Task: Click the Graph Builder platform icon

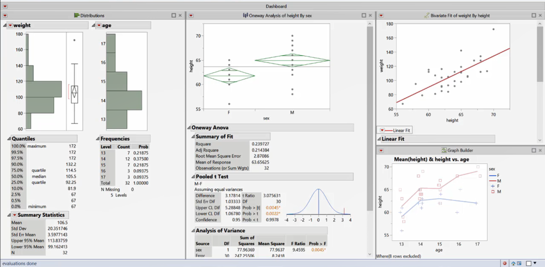Action: tap(444, 150)
